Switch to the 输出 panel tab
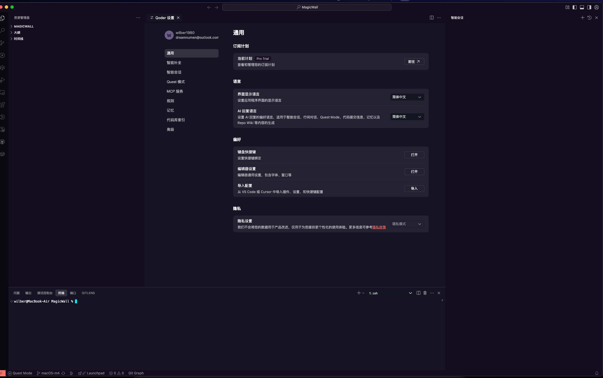Image resolution: width=603 pixels, height=378 pixels. click(28, 293)
